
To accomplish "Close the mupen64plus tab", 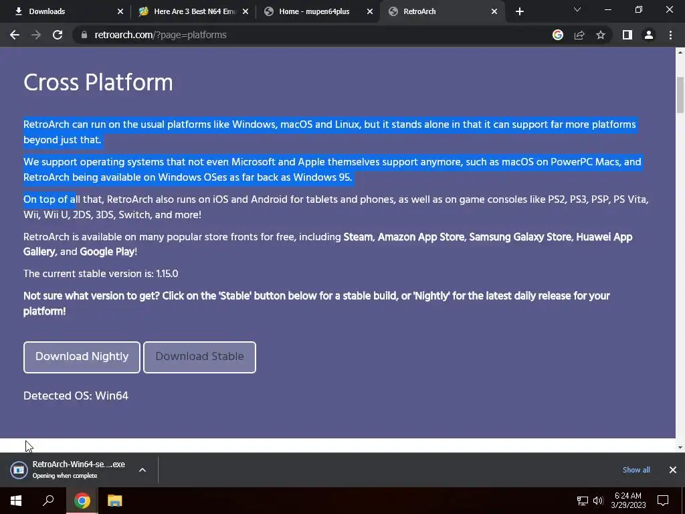I will (x=369, y=11).
